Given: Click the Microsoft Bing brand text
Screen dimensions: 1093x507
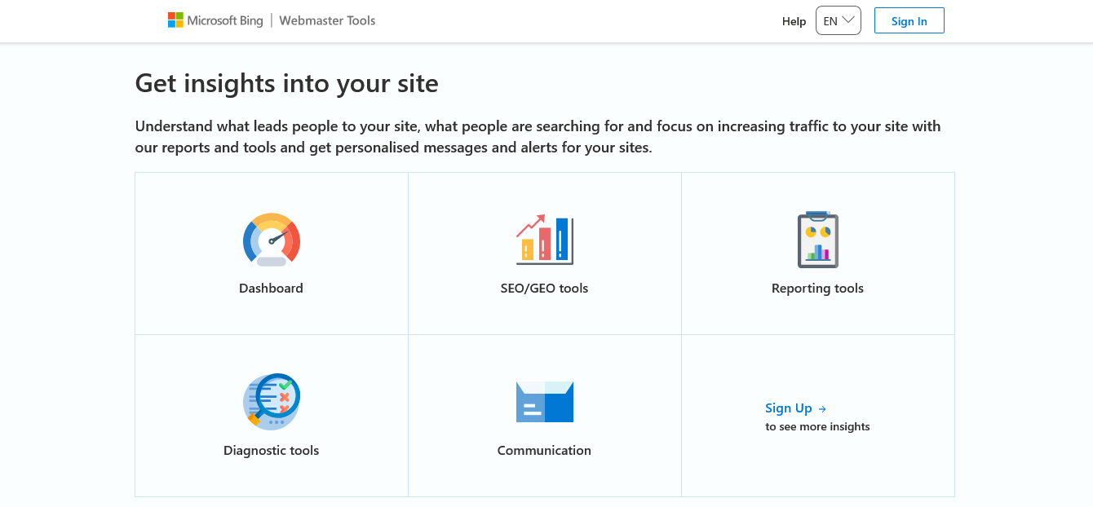Looking at the screenshot, I should (x=225, y=20).
